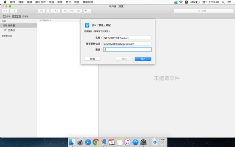Screen dimensions: 235x147
Task: Open App Store in the Dock
Action: (x=136, y=142)
